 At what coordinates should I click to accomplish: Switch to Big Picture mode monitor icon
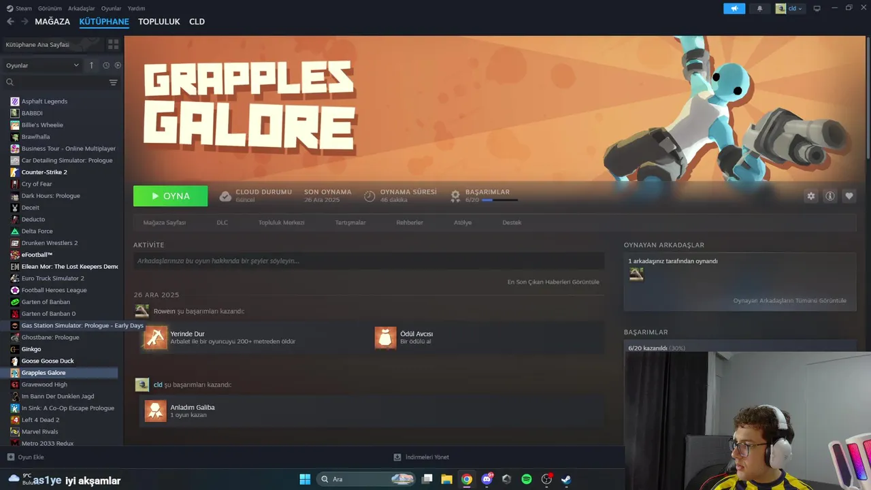[x=817, y=8]
